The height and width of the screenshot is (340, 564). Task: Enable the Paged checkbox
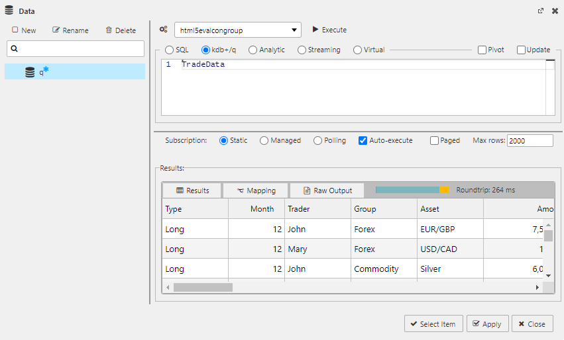pos(434,141)
